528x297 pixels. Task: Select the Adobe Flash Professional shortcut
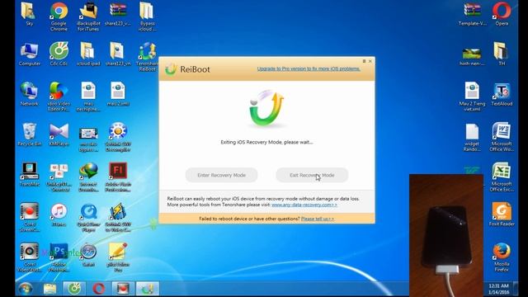pyautogui.click(x=118, y=177)
